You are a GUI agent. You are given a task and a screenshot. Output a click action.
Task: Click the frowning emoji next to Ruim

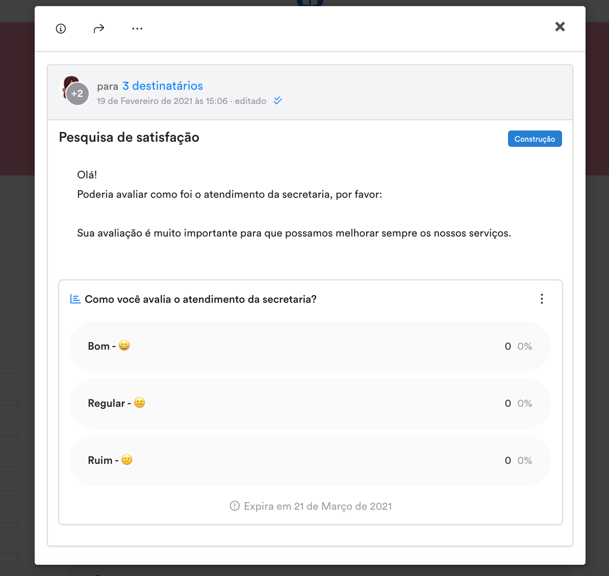[126, 460]
